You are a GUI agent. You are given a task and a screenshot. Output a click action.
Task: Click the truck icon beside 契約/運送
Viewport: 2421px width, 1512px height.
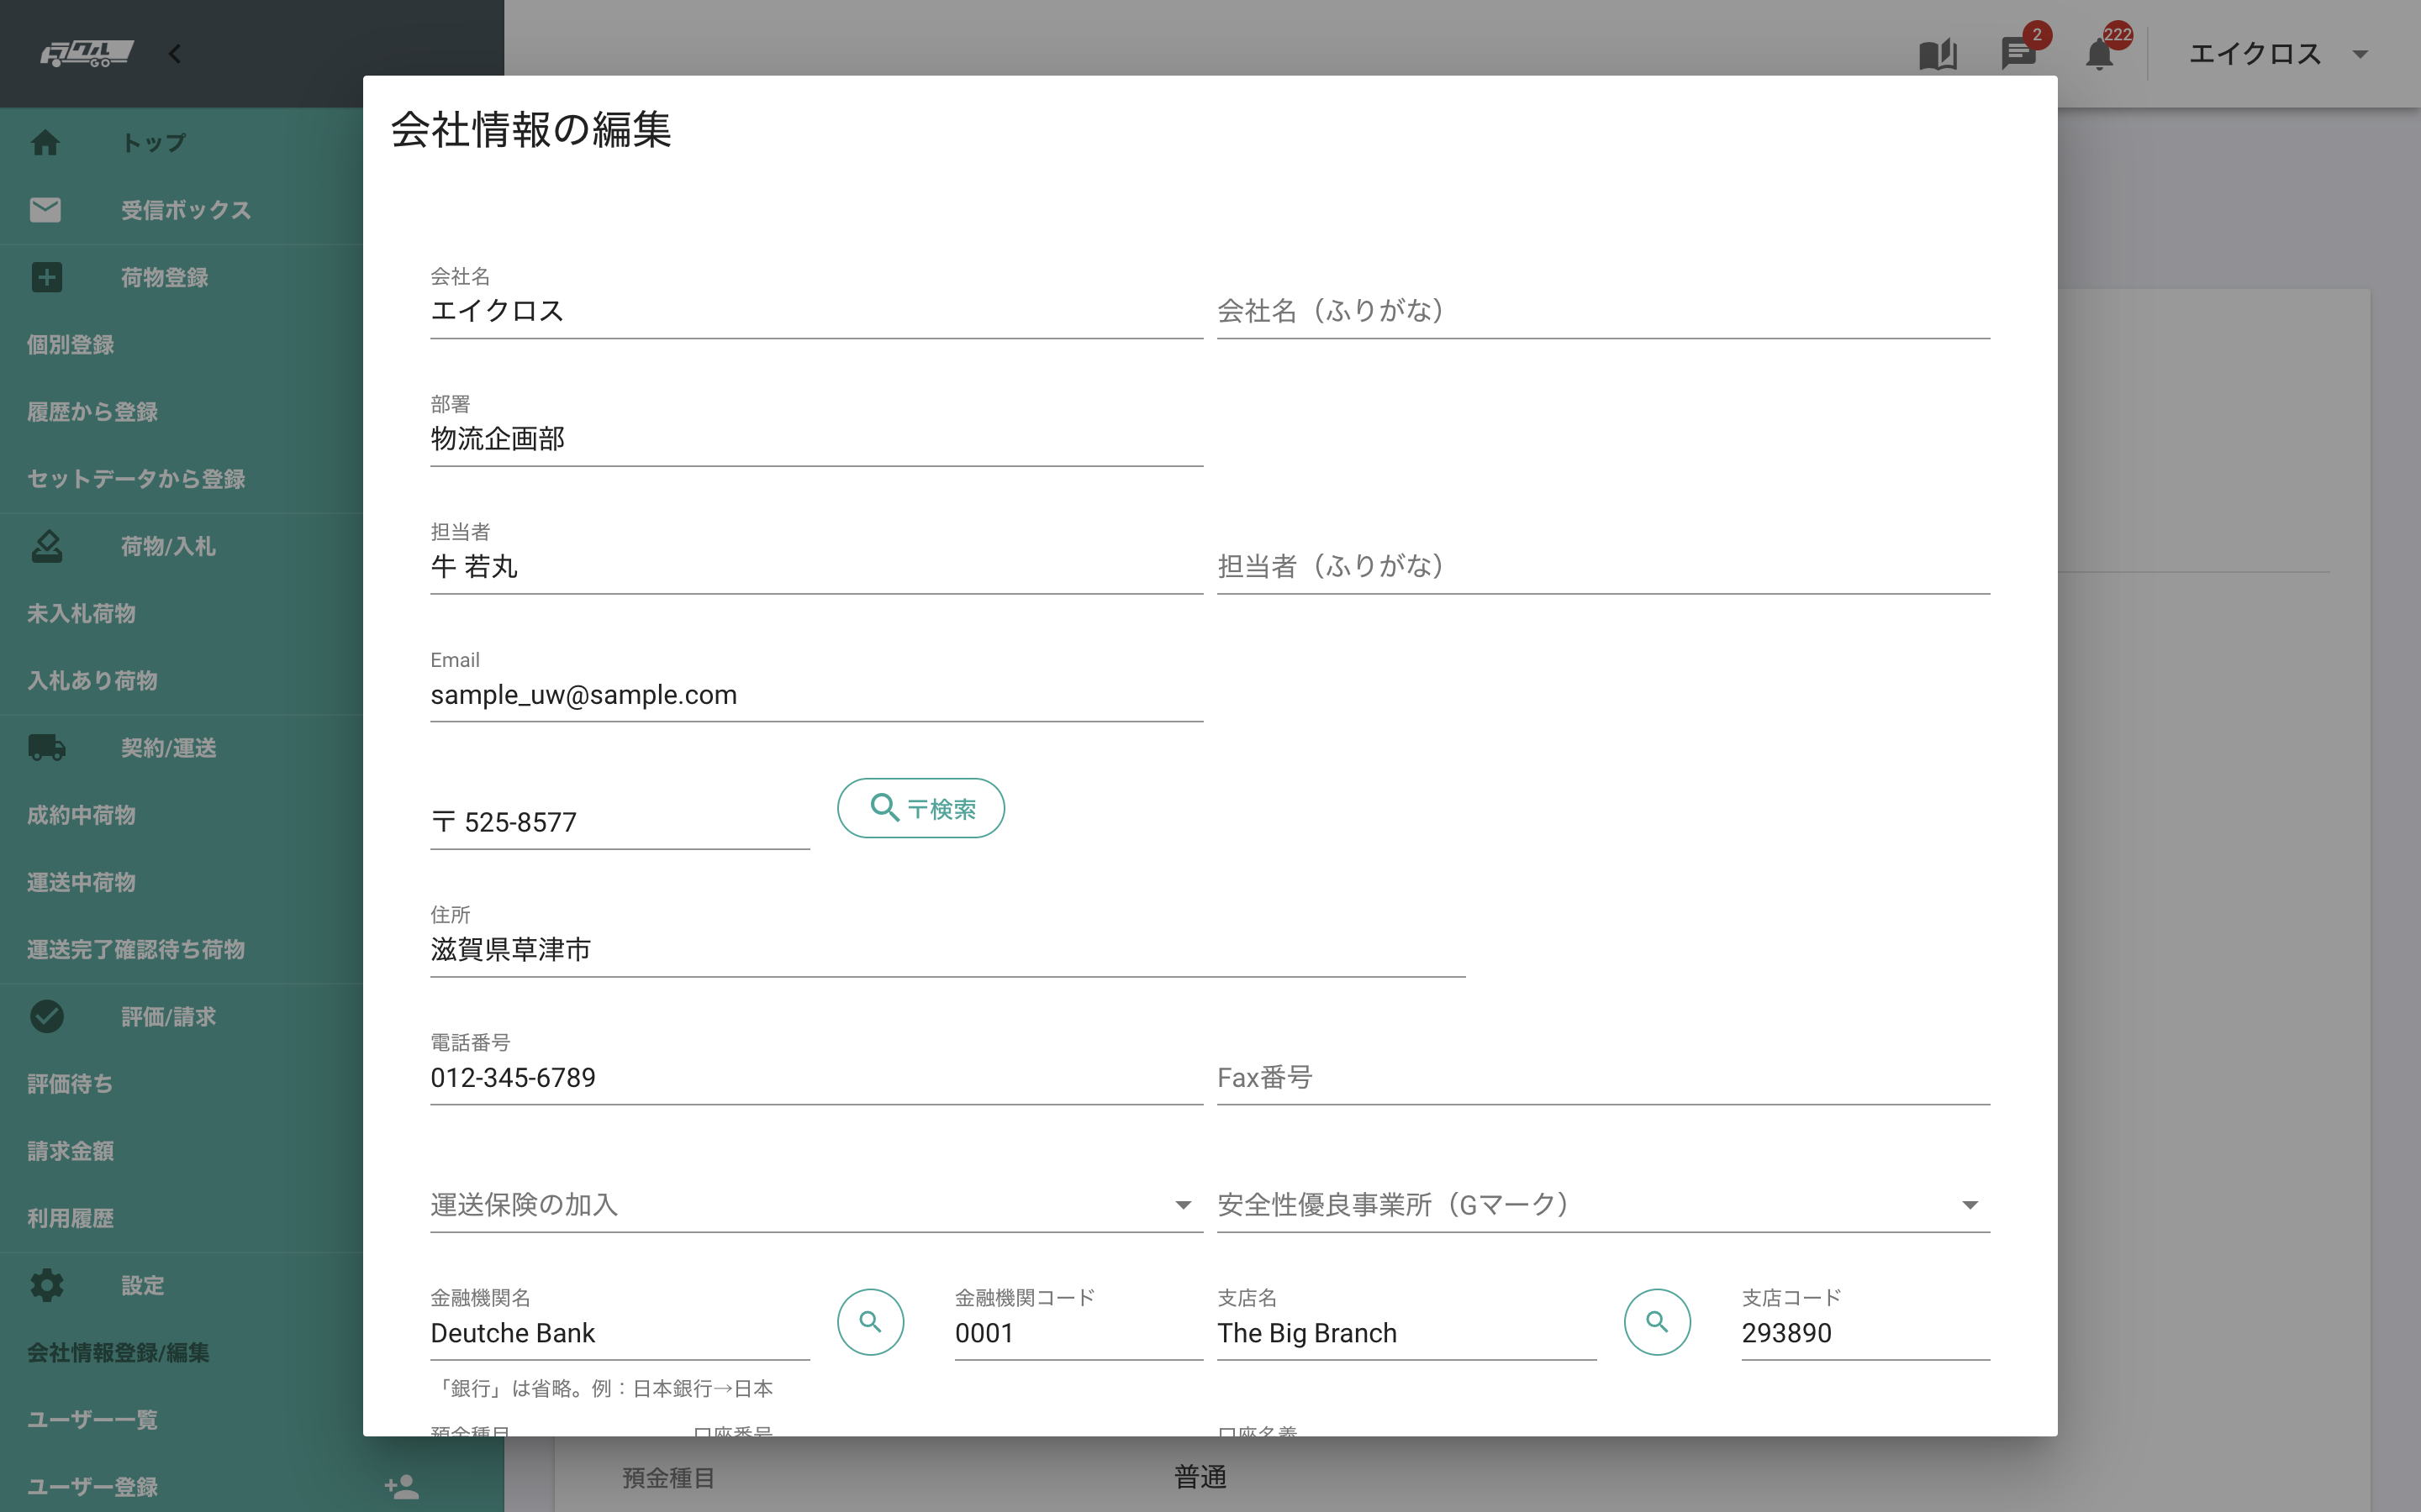click(46, 748)
